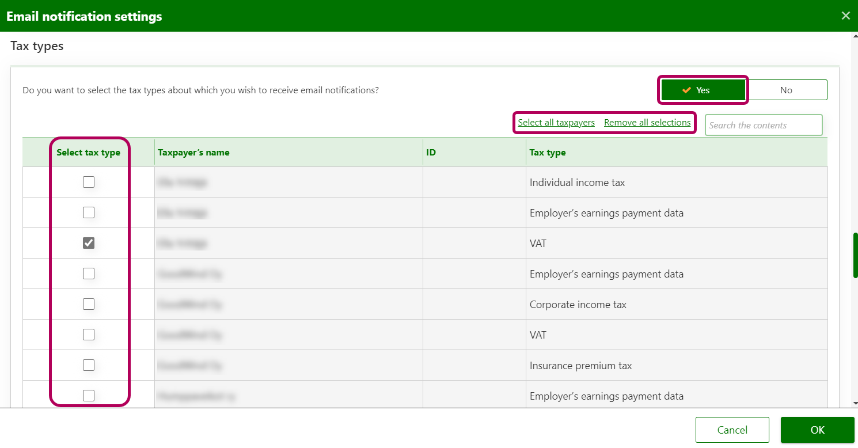Click the ID column header

coord(431,153)
